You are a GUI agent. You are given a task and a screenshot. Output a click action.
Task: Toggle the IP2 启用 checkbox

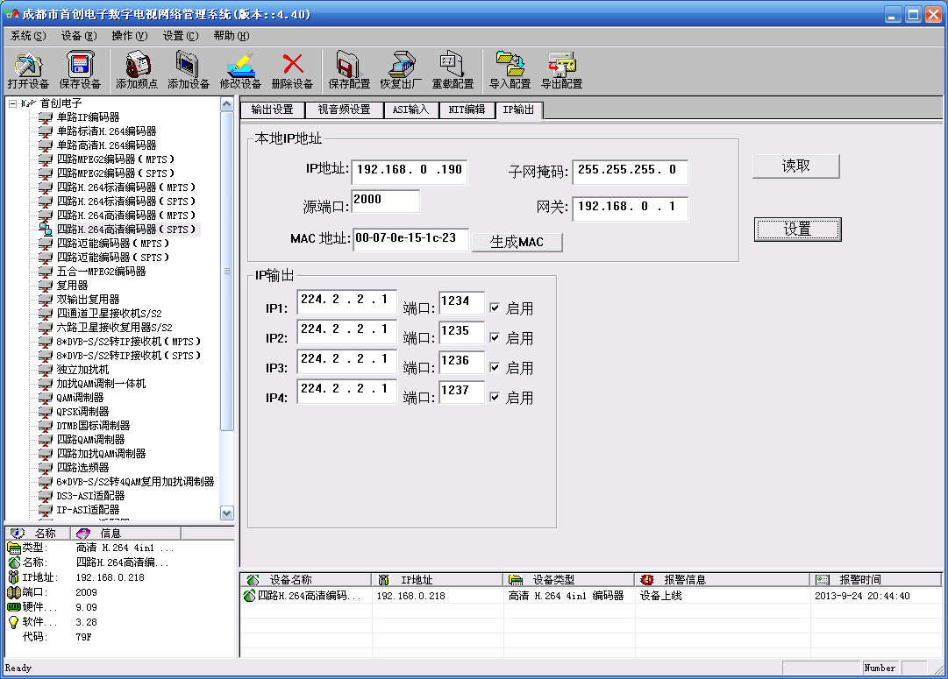[x=495, y=337]
